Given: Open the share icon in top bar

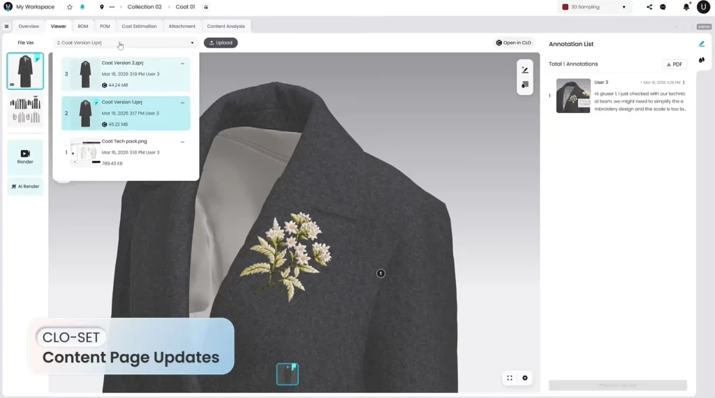Looking at the screenshot, I should click(x=649, y=7).
